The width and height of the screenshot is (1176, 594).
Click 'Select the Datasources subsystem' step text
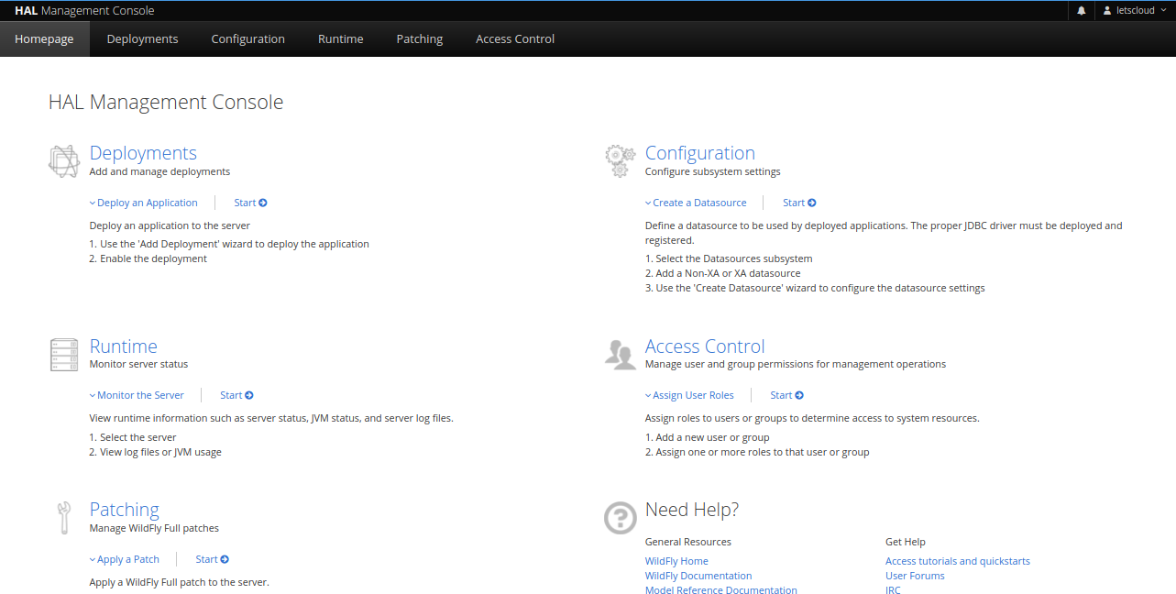click(733, 258)
